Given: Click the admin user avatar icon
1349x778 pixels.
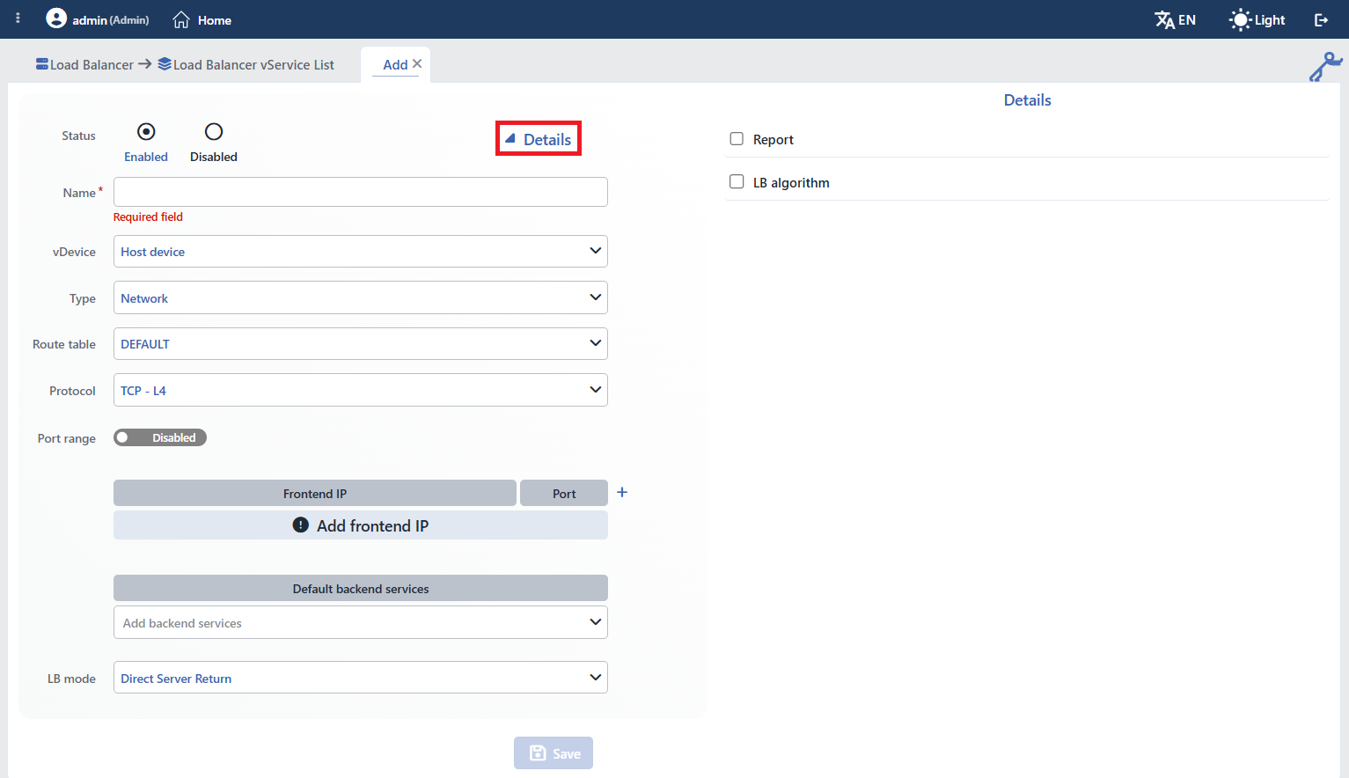Looking at the screenshot, I should [x=56, y=18].
